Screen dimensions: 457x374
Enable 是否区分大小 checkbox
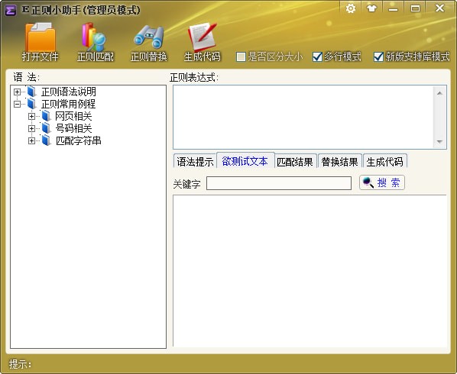pyautogui.click(x=241, y=56)
